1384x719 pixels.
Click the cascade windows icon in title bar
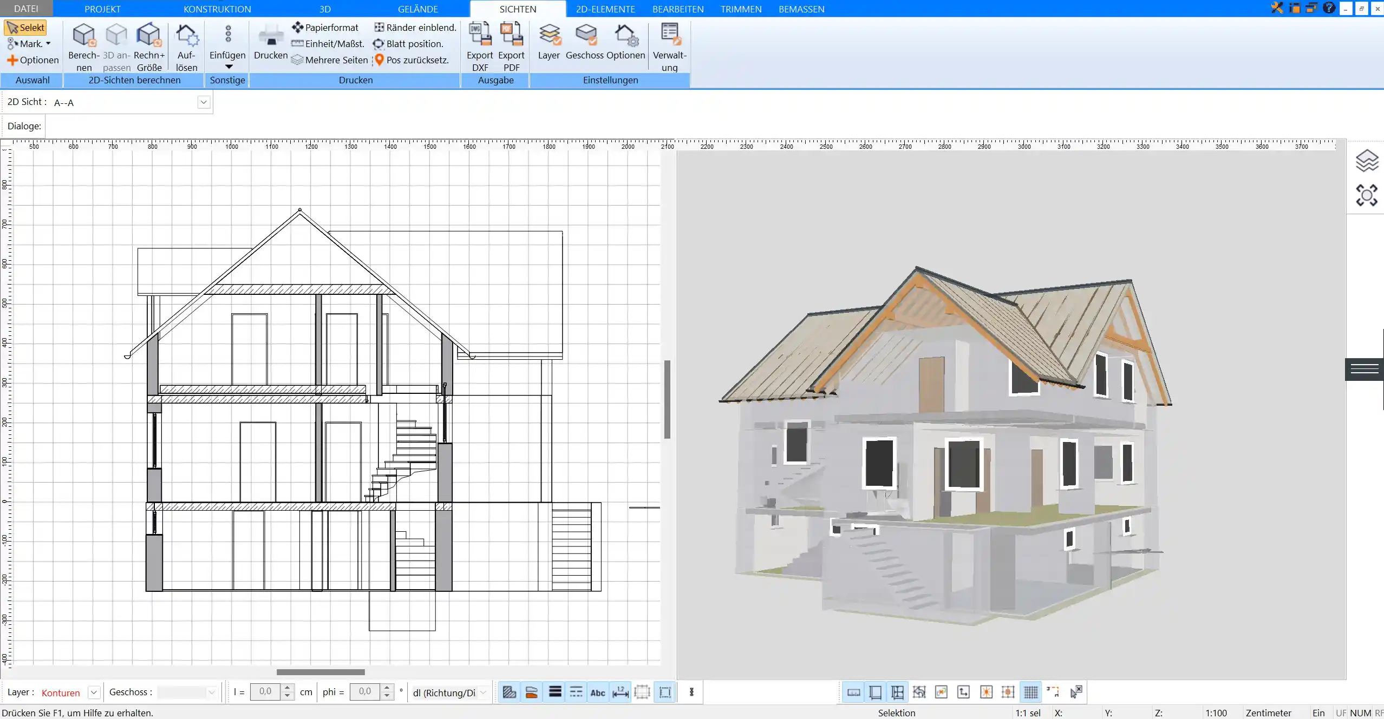click(1311, 8)
